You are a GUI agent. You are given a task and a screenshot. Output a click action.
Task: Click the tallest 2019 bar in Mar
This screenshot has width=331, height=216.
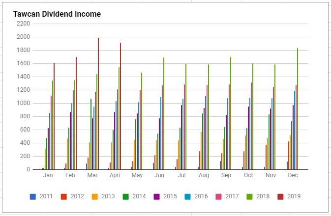[98, 103]
